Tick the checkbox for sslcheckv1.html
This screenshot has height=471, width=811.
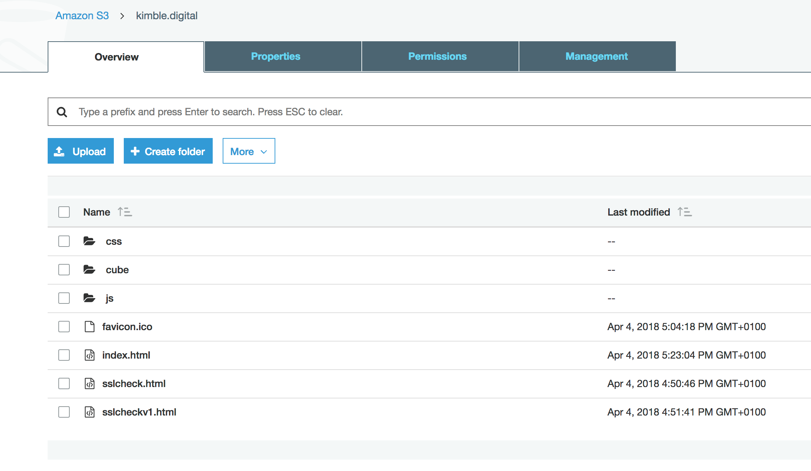pyautogui.click(x=64, y=412)
